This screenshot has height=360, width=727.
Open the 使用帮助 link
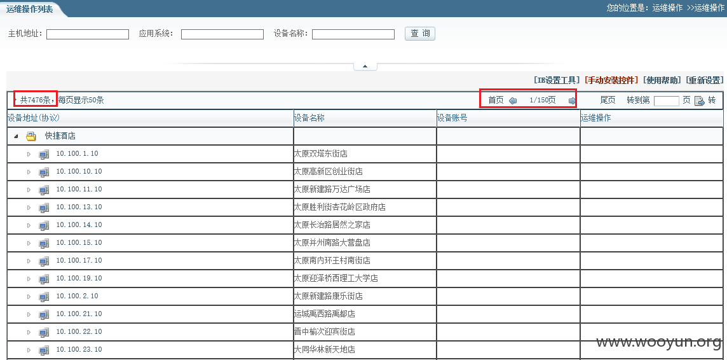tap(662, 80)
